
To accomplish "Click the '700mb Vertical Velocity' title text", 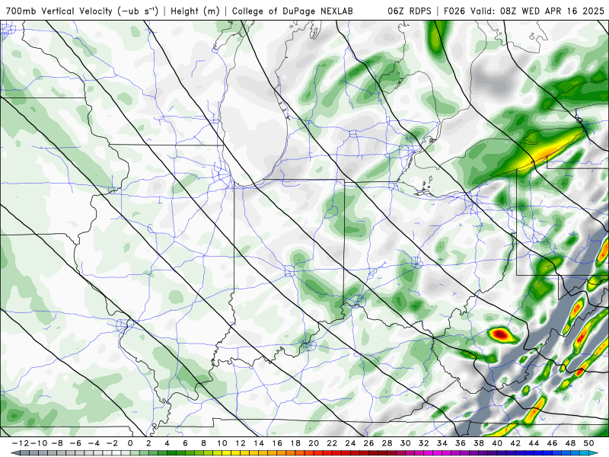I will click(x=59, y=11).
